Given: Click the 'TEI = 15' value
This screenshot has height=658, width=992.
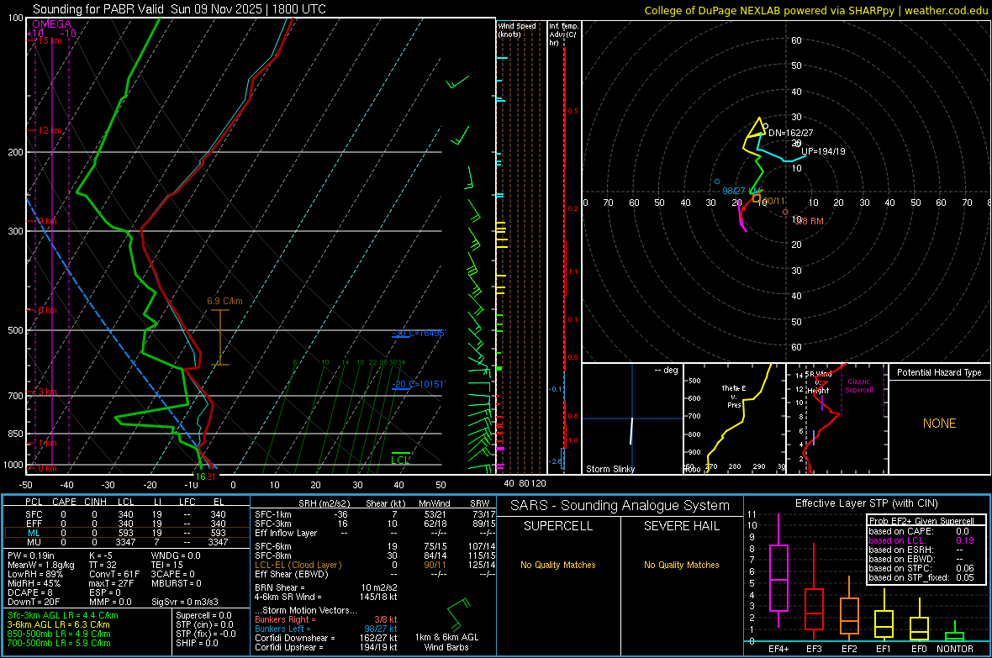Looking at the screenshot, I should 167,565.
